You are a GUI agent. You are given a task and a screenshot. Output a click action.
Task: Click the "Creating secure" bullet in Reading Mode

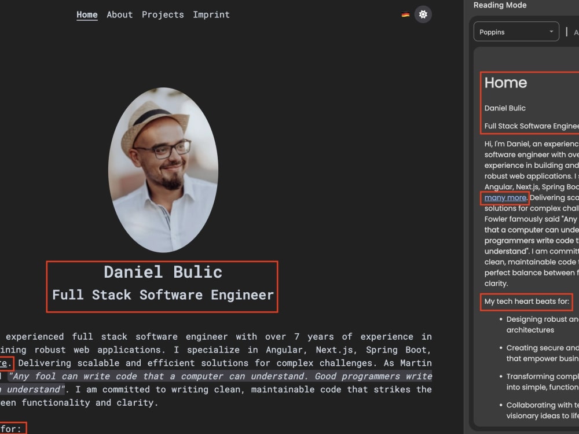(542, 353)
